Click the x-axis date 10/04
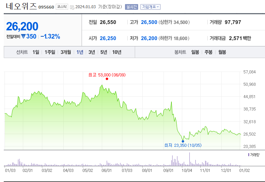The width and height of the screenshot is (265, 182). click(187, 170)
